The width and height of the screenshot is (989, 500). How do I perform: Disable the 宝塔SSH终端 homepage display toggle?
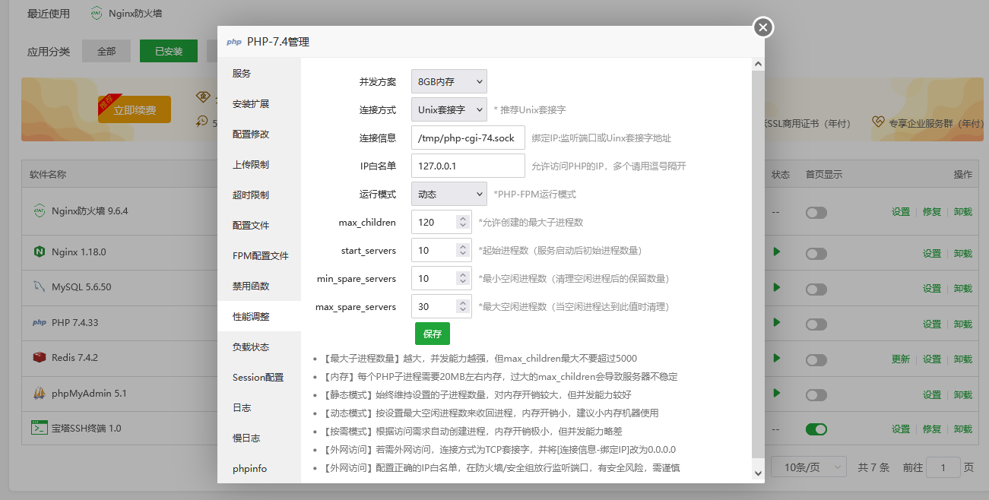point(816,429)
